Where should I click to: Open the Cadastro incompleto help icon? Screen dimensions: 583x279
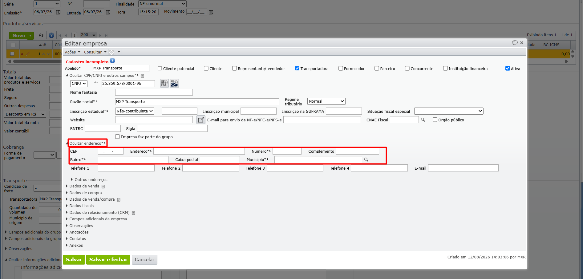(112, 61)
